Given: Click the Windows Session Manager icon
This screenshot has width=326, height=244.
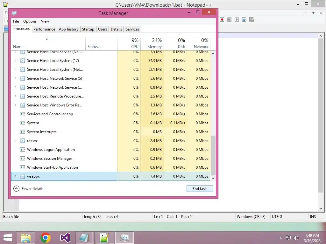Looking at the screenshot, I should click(x=23, y=159).
